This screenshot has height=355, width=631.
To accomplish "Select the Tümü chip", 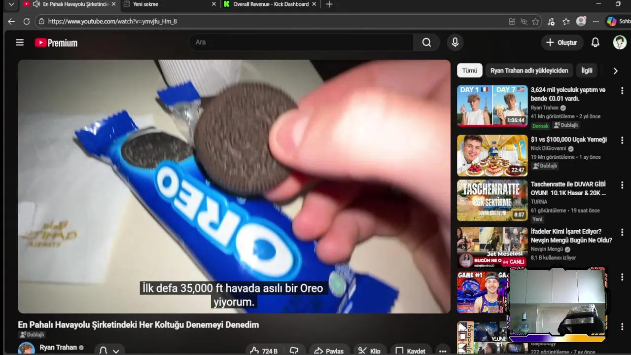I will point(469,71).
